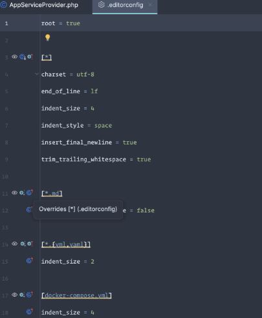
Task: Click eye icon beside [docker-compose.yml] section
Action: click(x=14, y=295)
